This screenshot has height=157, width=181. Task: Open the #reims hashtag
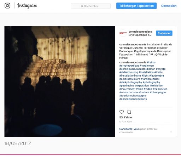151,62
